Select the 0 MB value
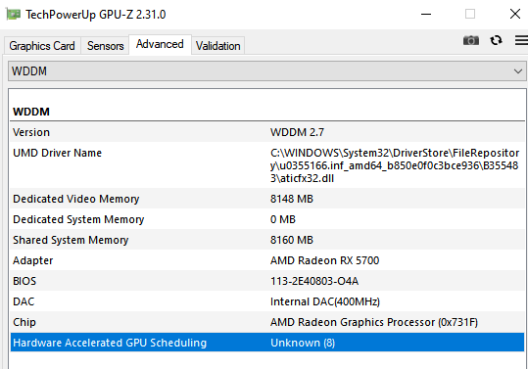The width and height of the screenshot is (528, 369). click(x=283, y=219)
